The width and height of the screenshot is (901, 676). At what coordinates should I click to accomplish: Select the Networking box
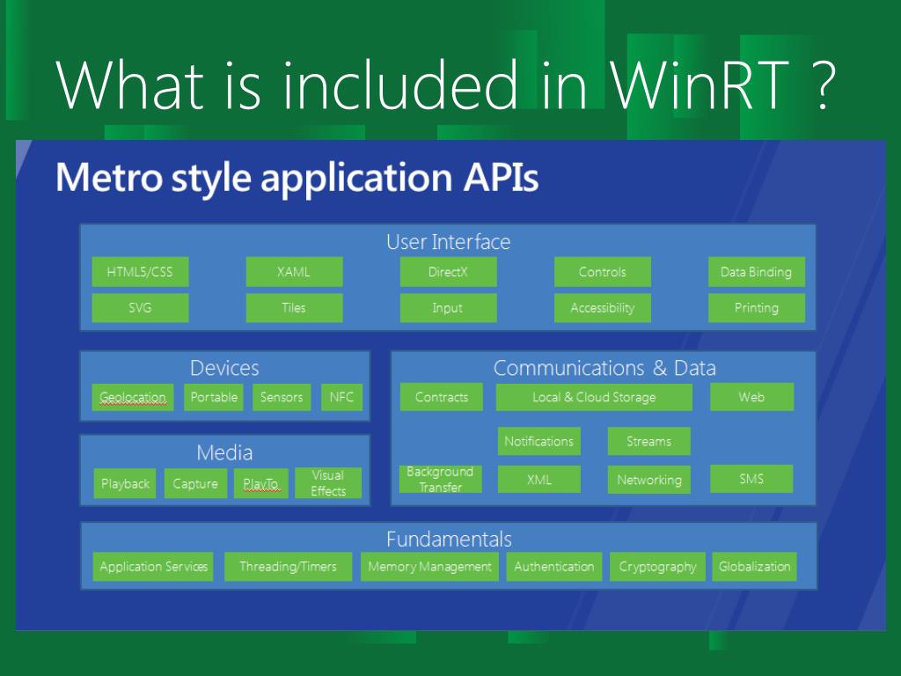(x=648, y=479)
